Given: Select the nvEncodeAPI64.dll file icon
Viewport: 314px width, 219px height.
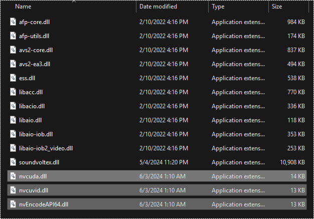Looking at the screenshot, I should tap(14, 204).
